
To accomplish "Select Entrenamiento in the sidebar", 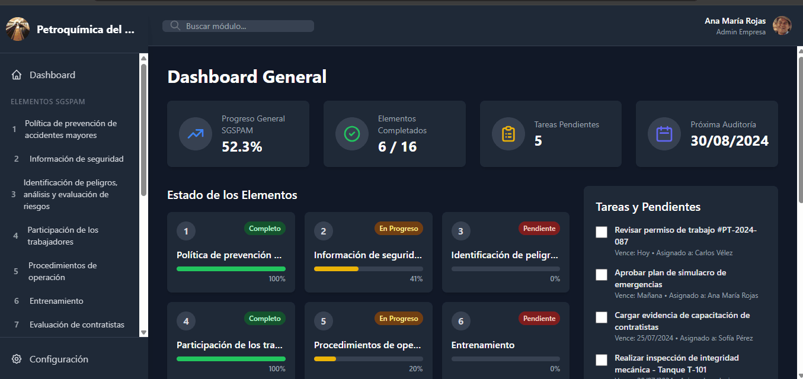I will coord(70,301).
